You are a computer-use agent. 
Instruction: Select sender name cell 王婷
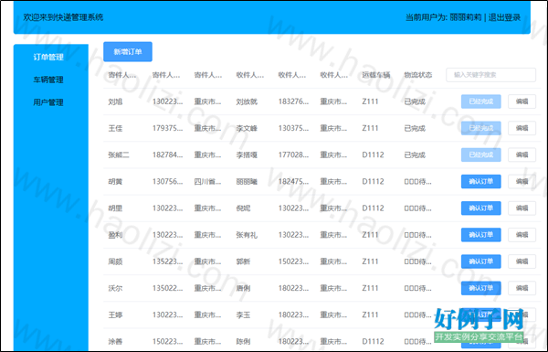pos(115,315)
